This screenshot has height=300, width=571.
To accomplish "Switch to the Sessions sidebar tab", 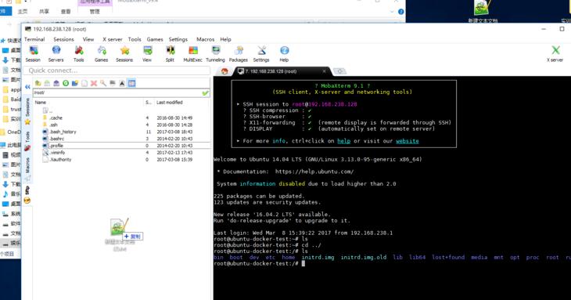I will pyautogui.click(x=27, y=111).
